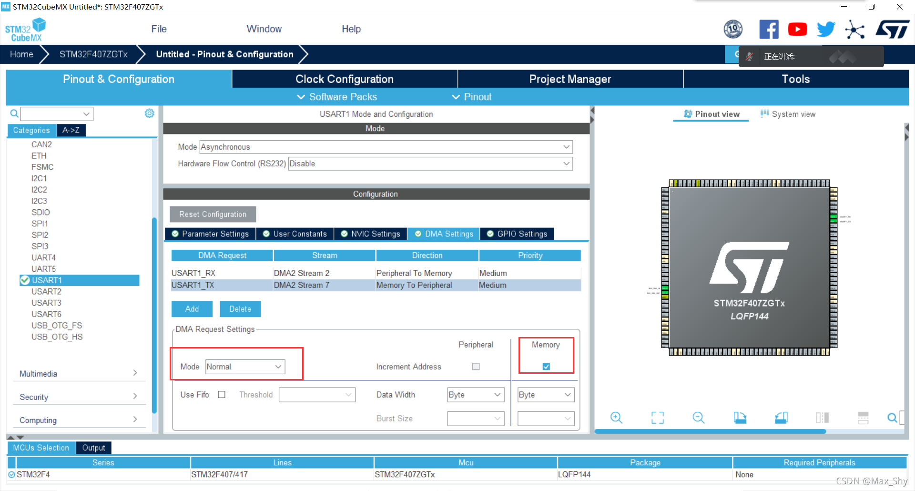Screen dimensions: 915x491
Task: Click the Zoom in icon under chip view
Action: [x=616, y=418]
